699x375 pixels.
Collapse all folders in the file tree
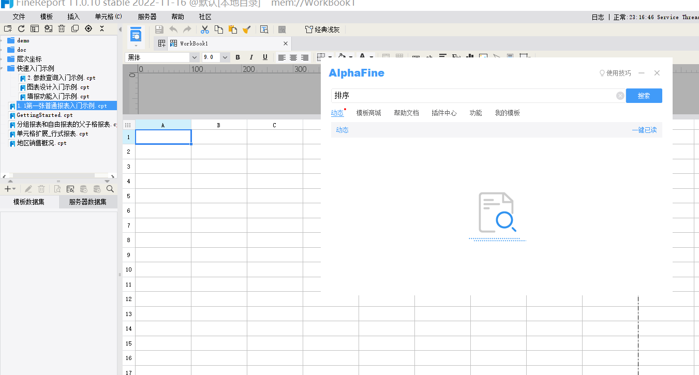(102, 29)
